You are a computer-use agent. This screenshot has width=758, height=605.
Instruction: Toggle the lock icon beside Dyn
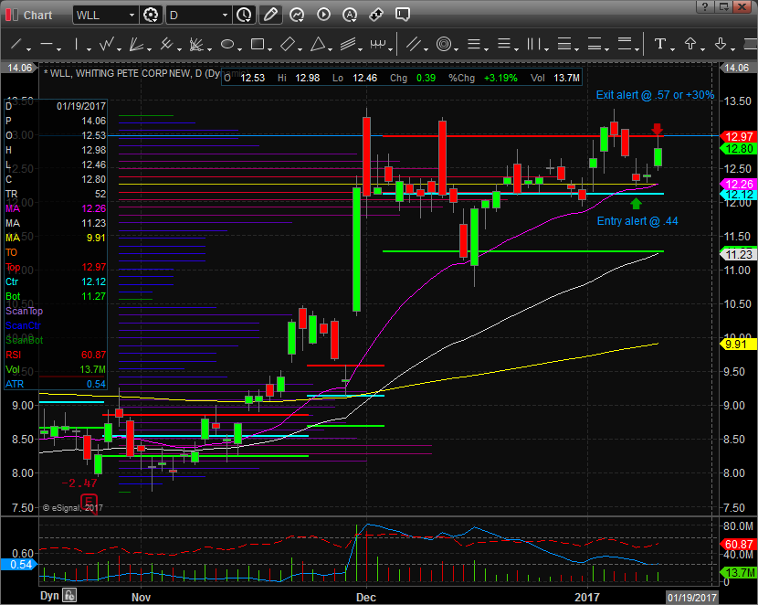tap(69, 595)
